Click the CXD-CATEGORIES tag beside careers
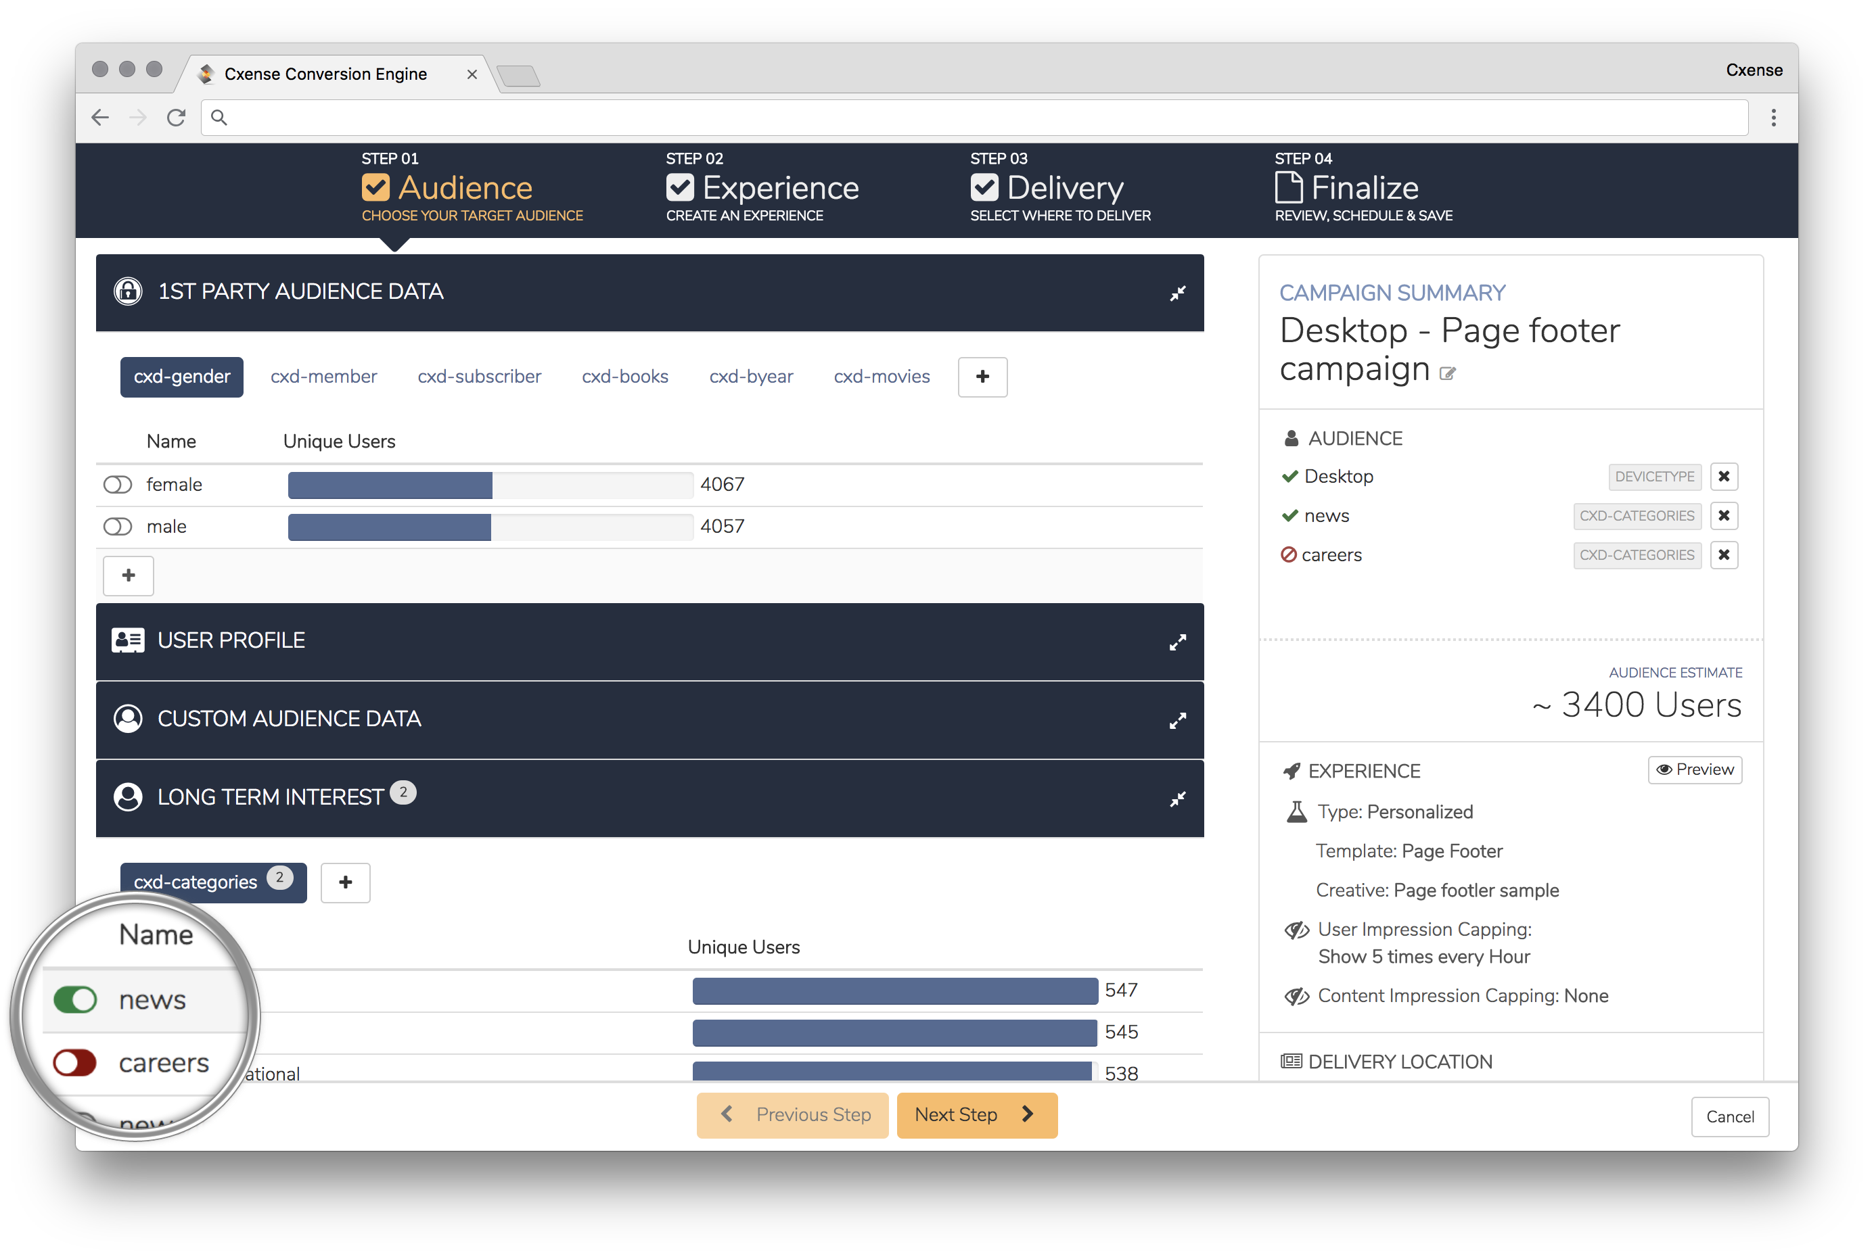This screenshot has height=1259, width=1874. click(x=1637, y=555)
